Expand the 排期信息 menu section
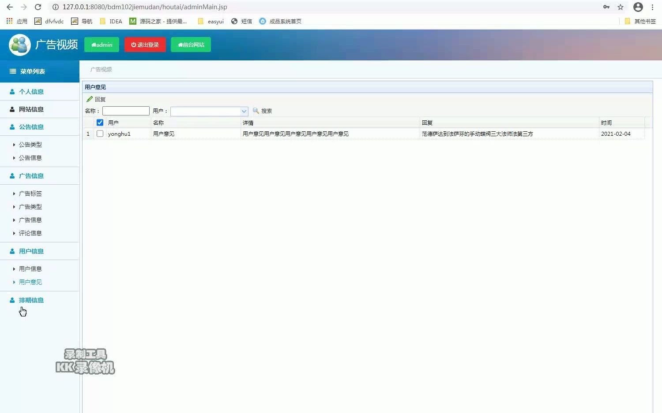 tap(40, 300)
